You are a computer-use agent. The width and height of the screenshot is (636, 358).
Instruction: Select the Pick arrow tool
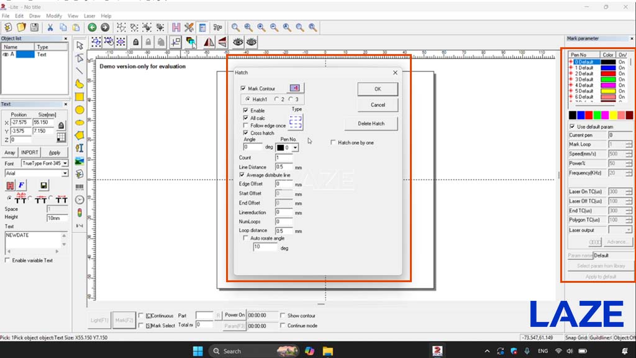[79, 45]
